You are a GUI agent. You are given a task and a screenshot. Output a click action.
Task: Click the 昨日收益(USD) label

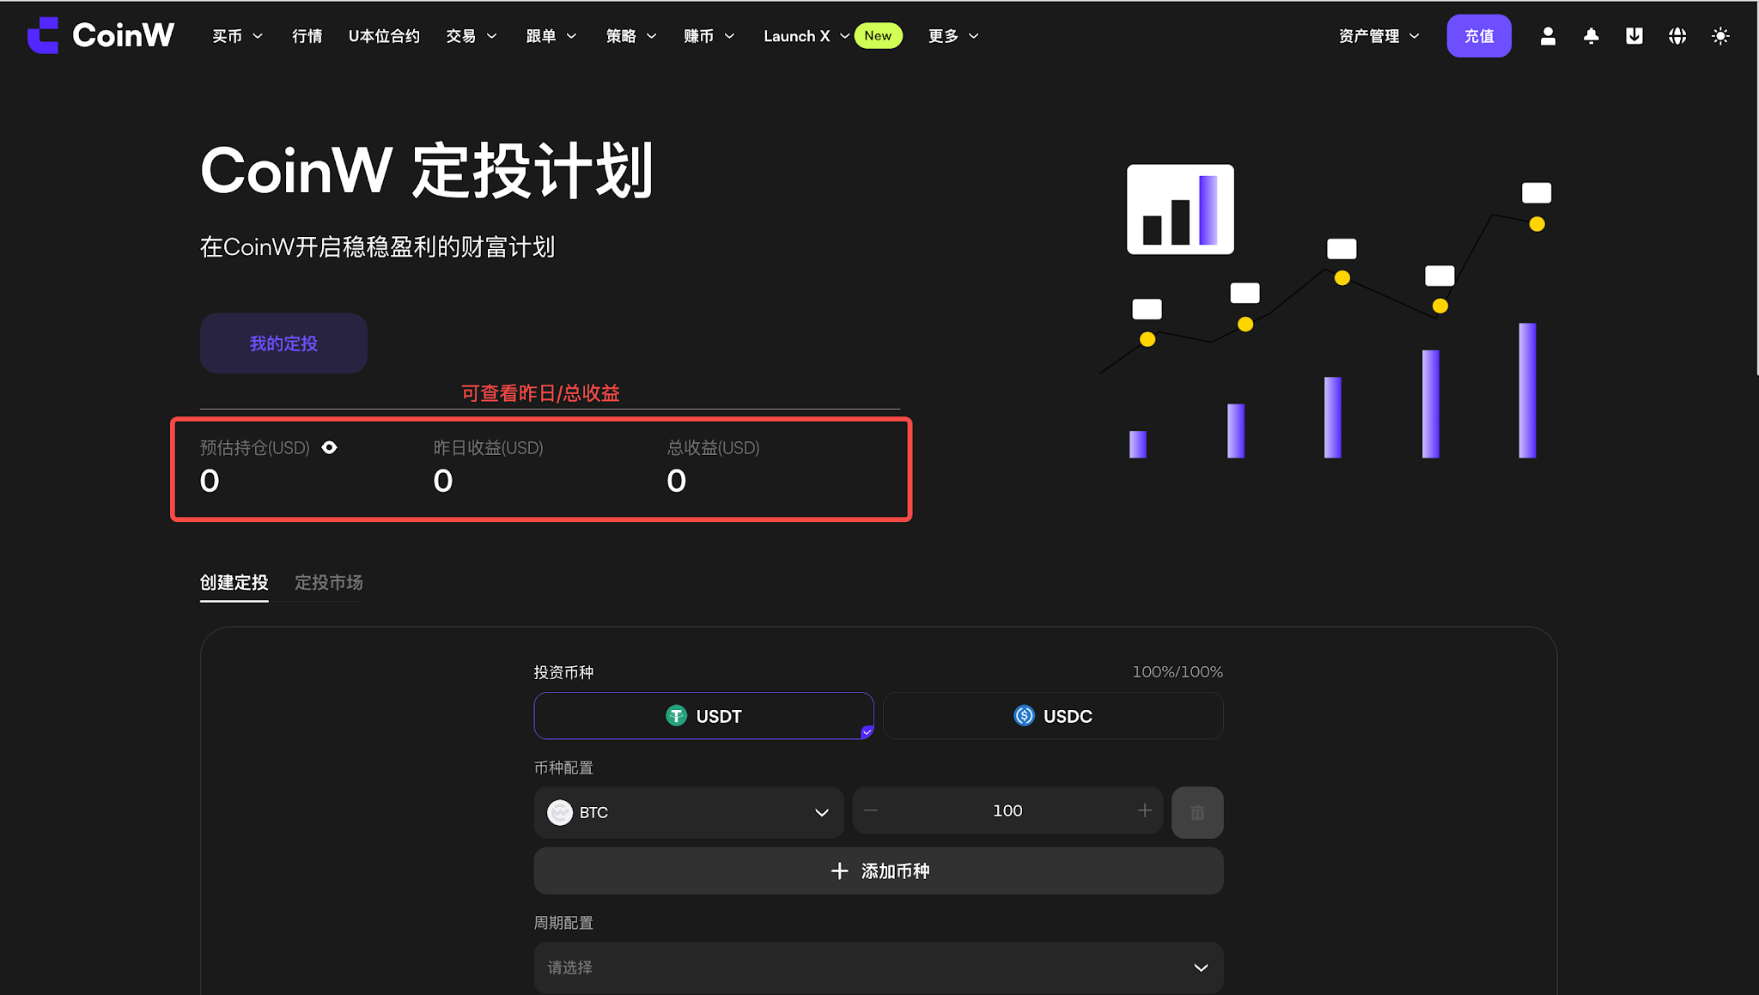[x=488, y=447]
